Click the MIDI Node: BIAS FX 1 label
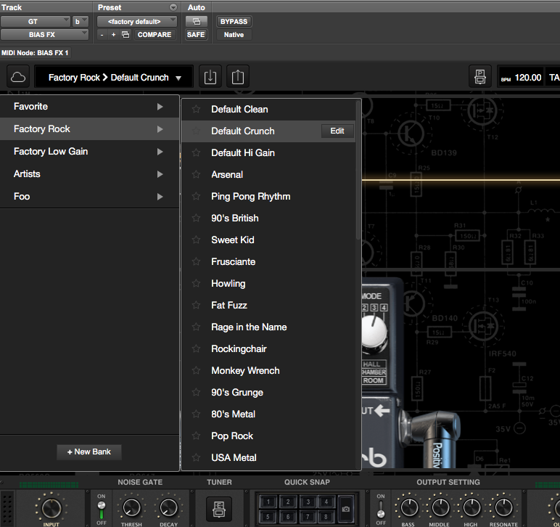The width and height of the screenshot is (560, 527). coord(35,53)
